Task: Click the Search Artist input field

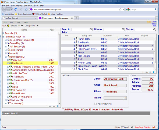Action: (81, 29)
